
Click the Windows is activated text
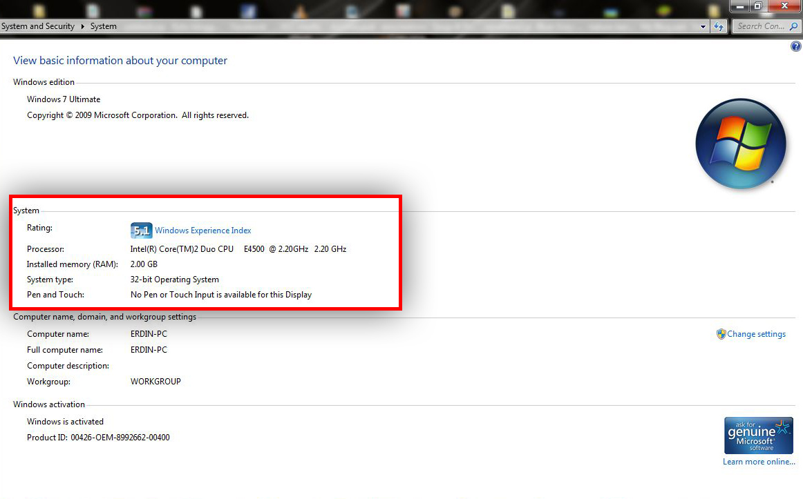coord(65,422)
